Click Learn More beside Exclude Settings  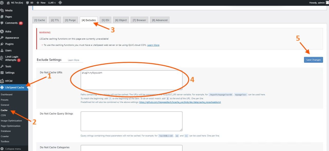[x=74, y=60]
